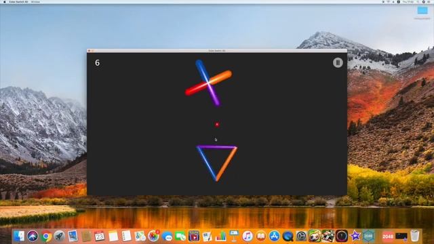Open the App Store in the Dock
The height and width of the screenshot is (244, 434).
(x=274, y=237)
